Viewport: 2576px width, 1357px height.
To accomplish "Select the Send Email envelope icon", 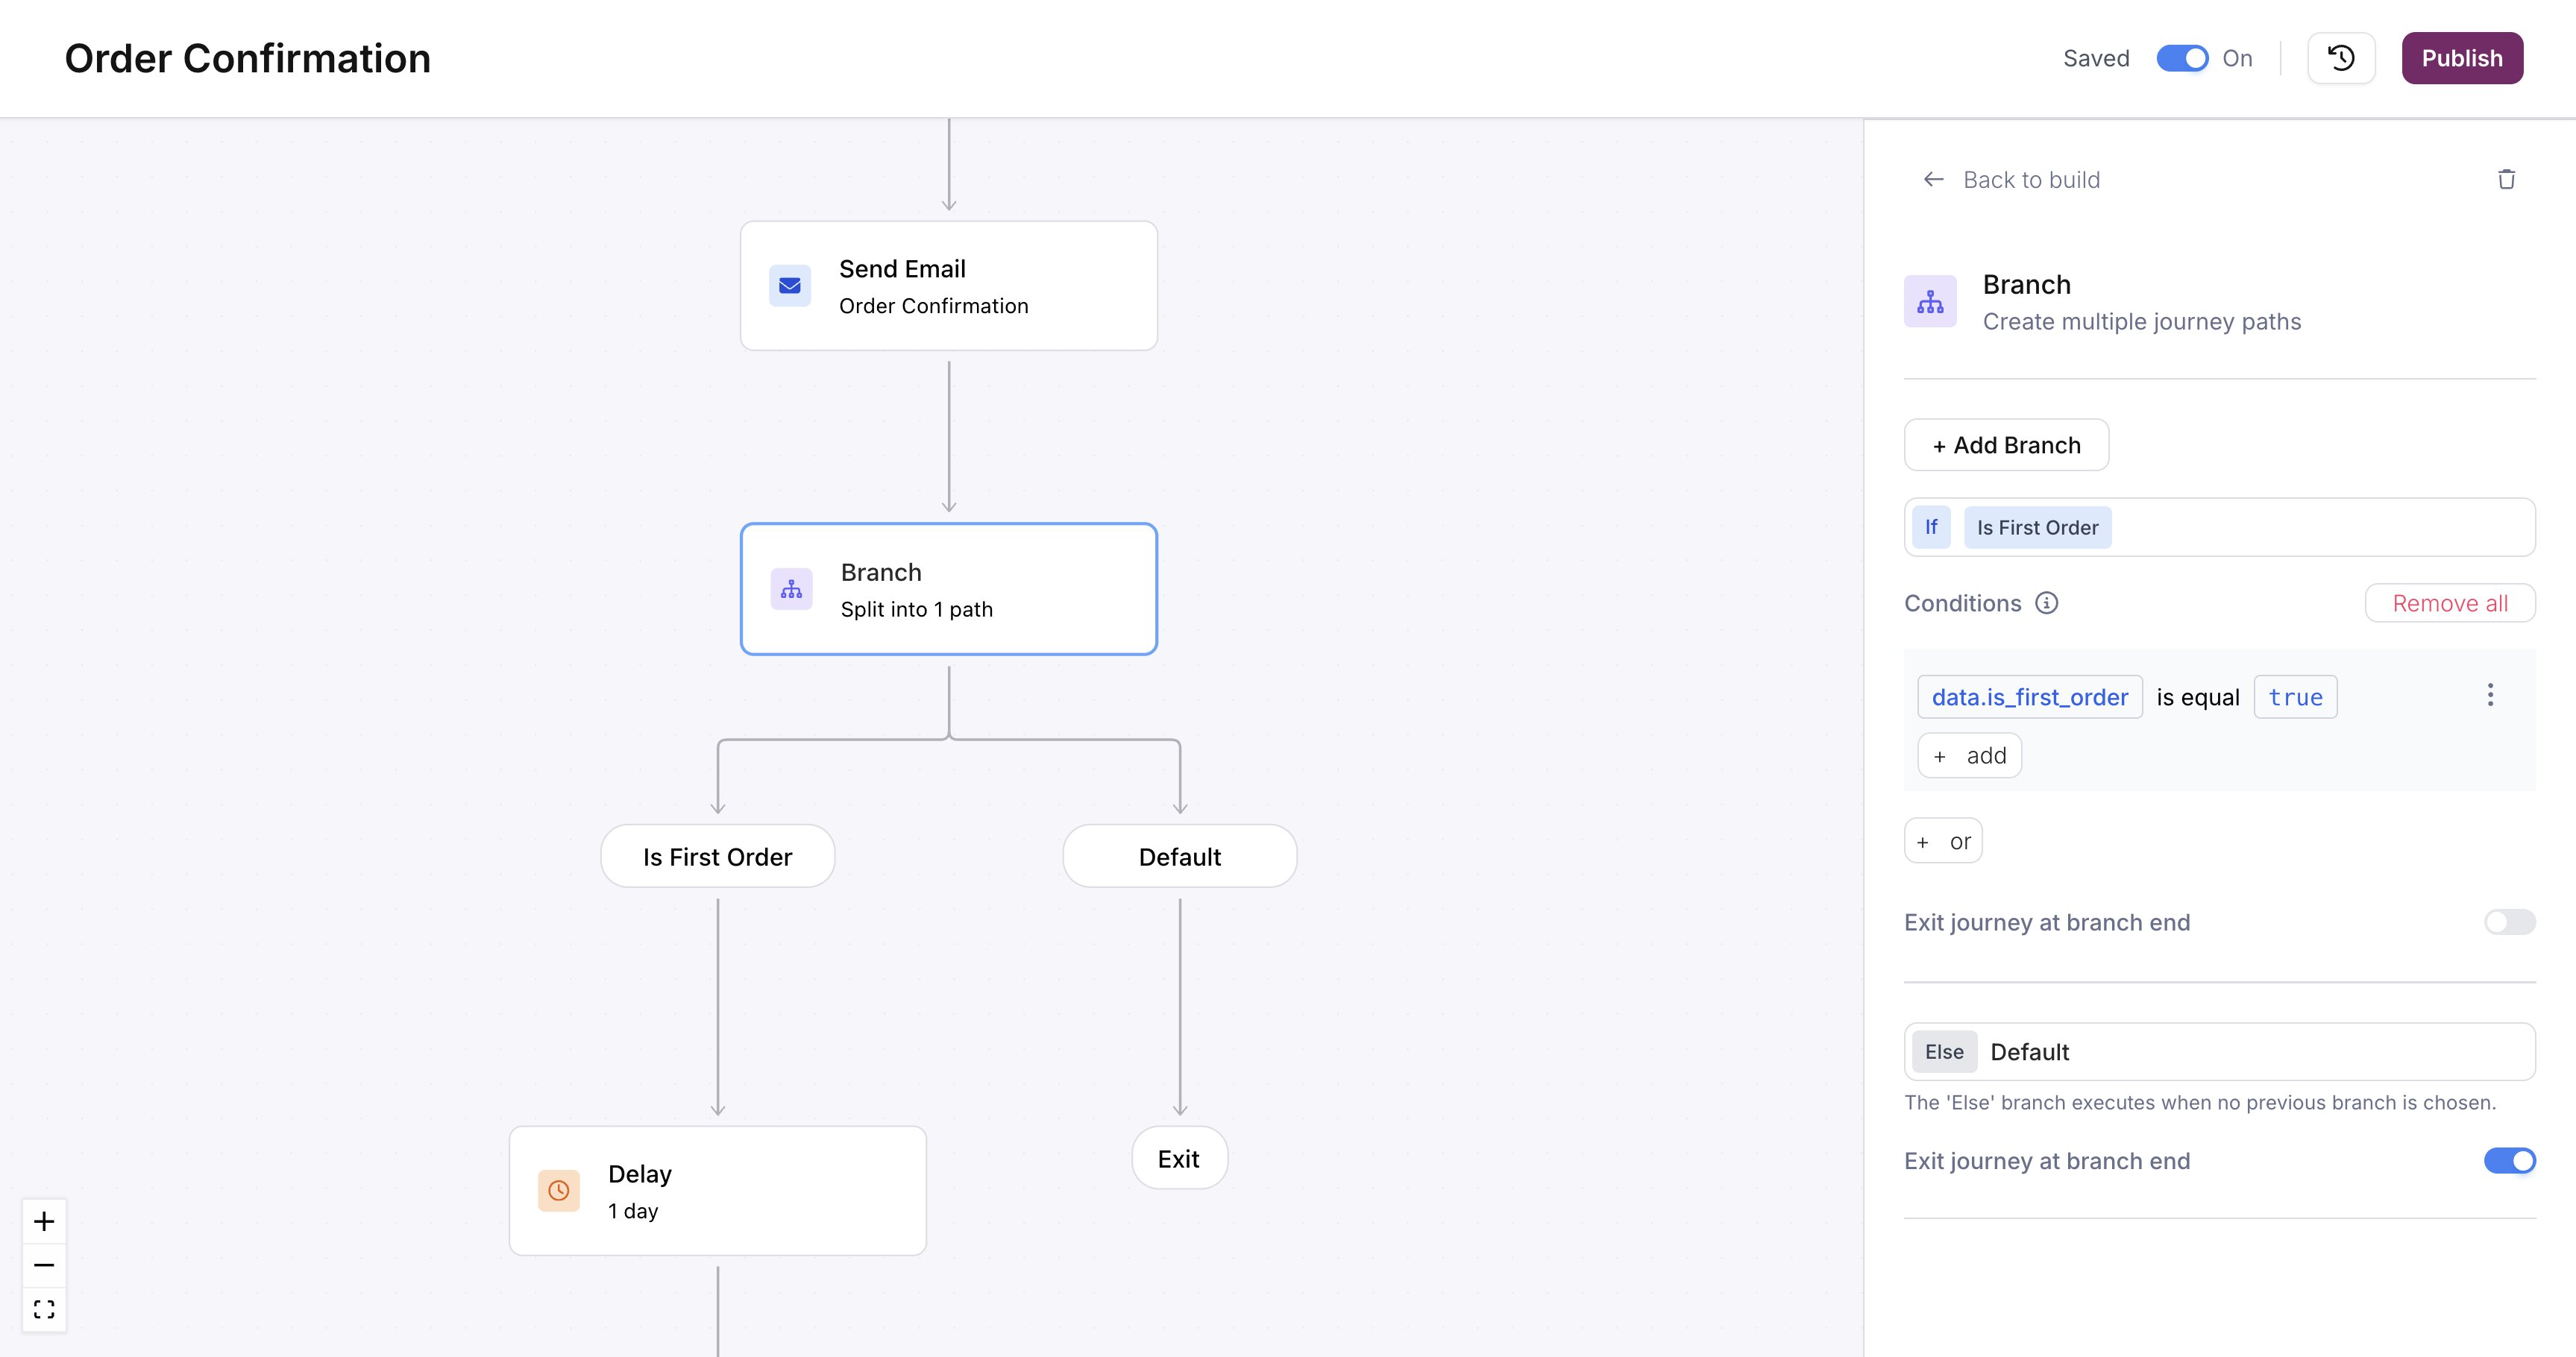I will (x=789, y=286).
